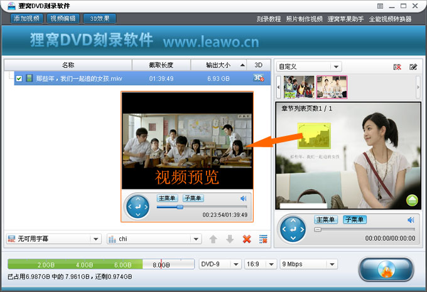
Task: Open the 自定义 menu template dropdown
Action: point(309,66)
